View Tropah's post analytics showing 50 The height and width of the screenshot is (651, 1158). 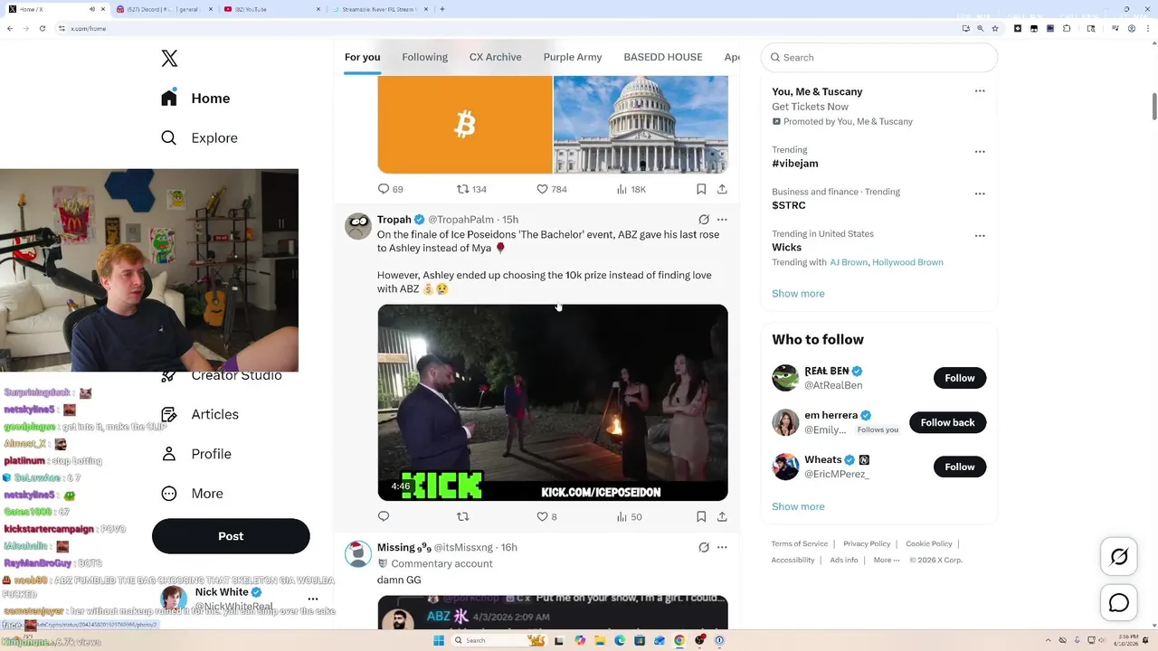(629, 516)
